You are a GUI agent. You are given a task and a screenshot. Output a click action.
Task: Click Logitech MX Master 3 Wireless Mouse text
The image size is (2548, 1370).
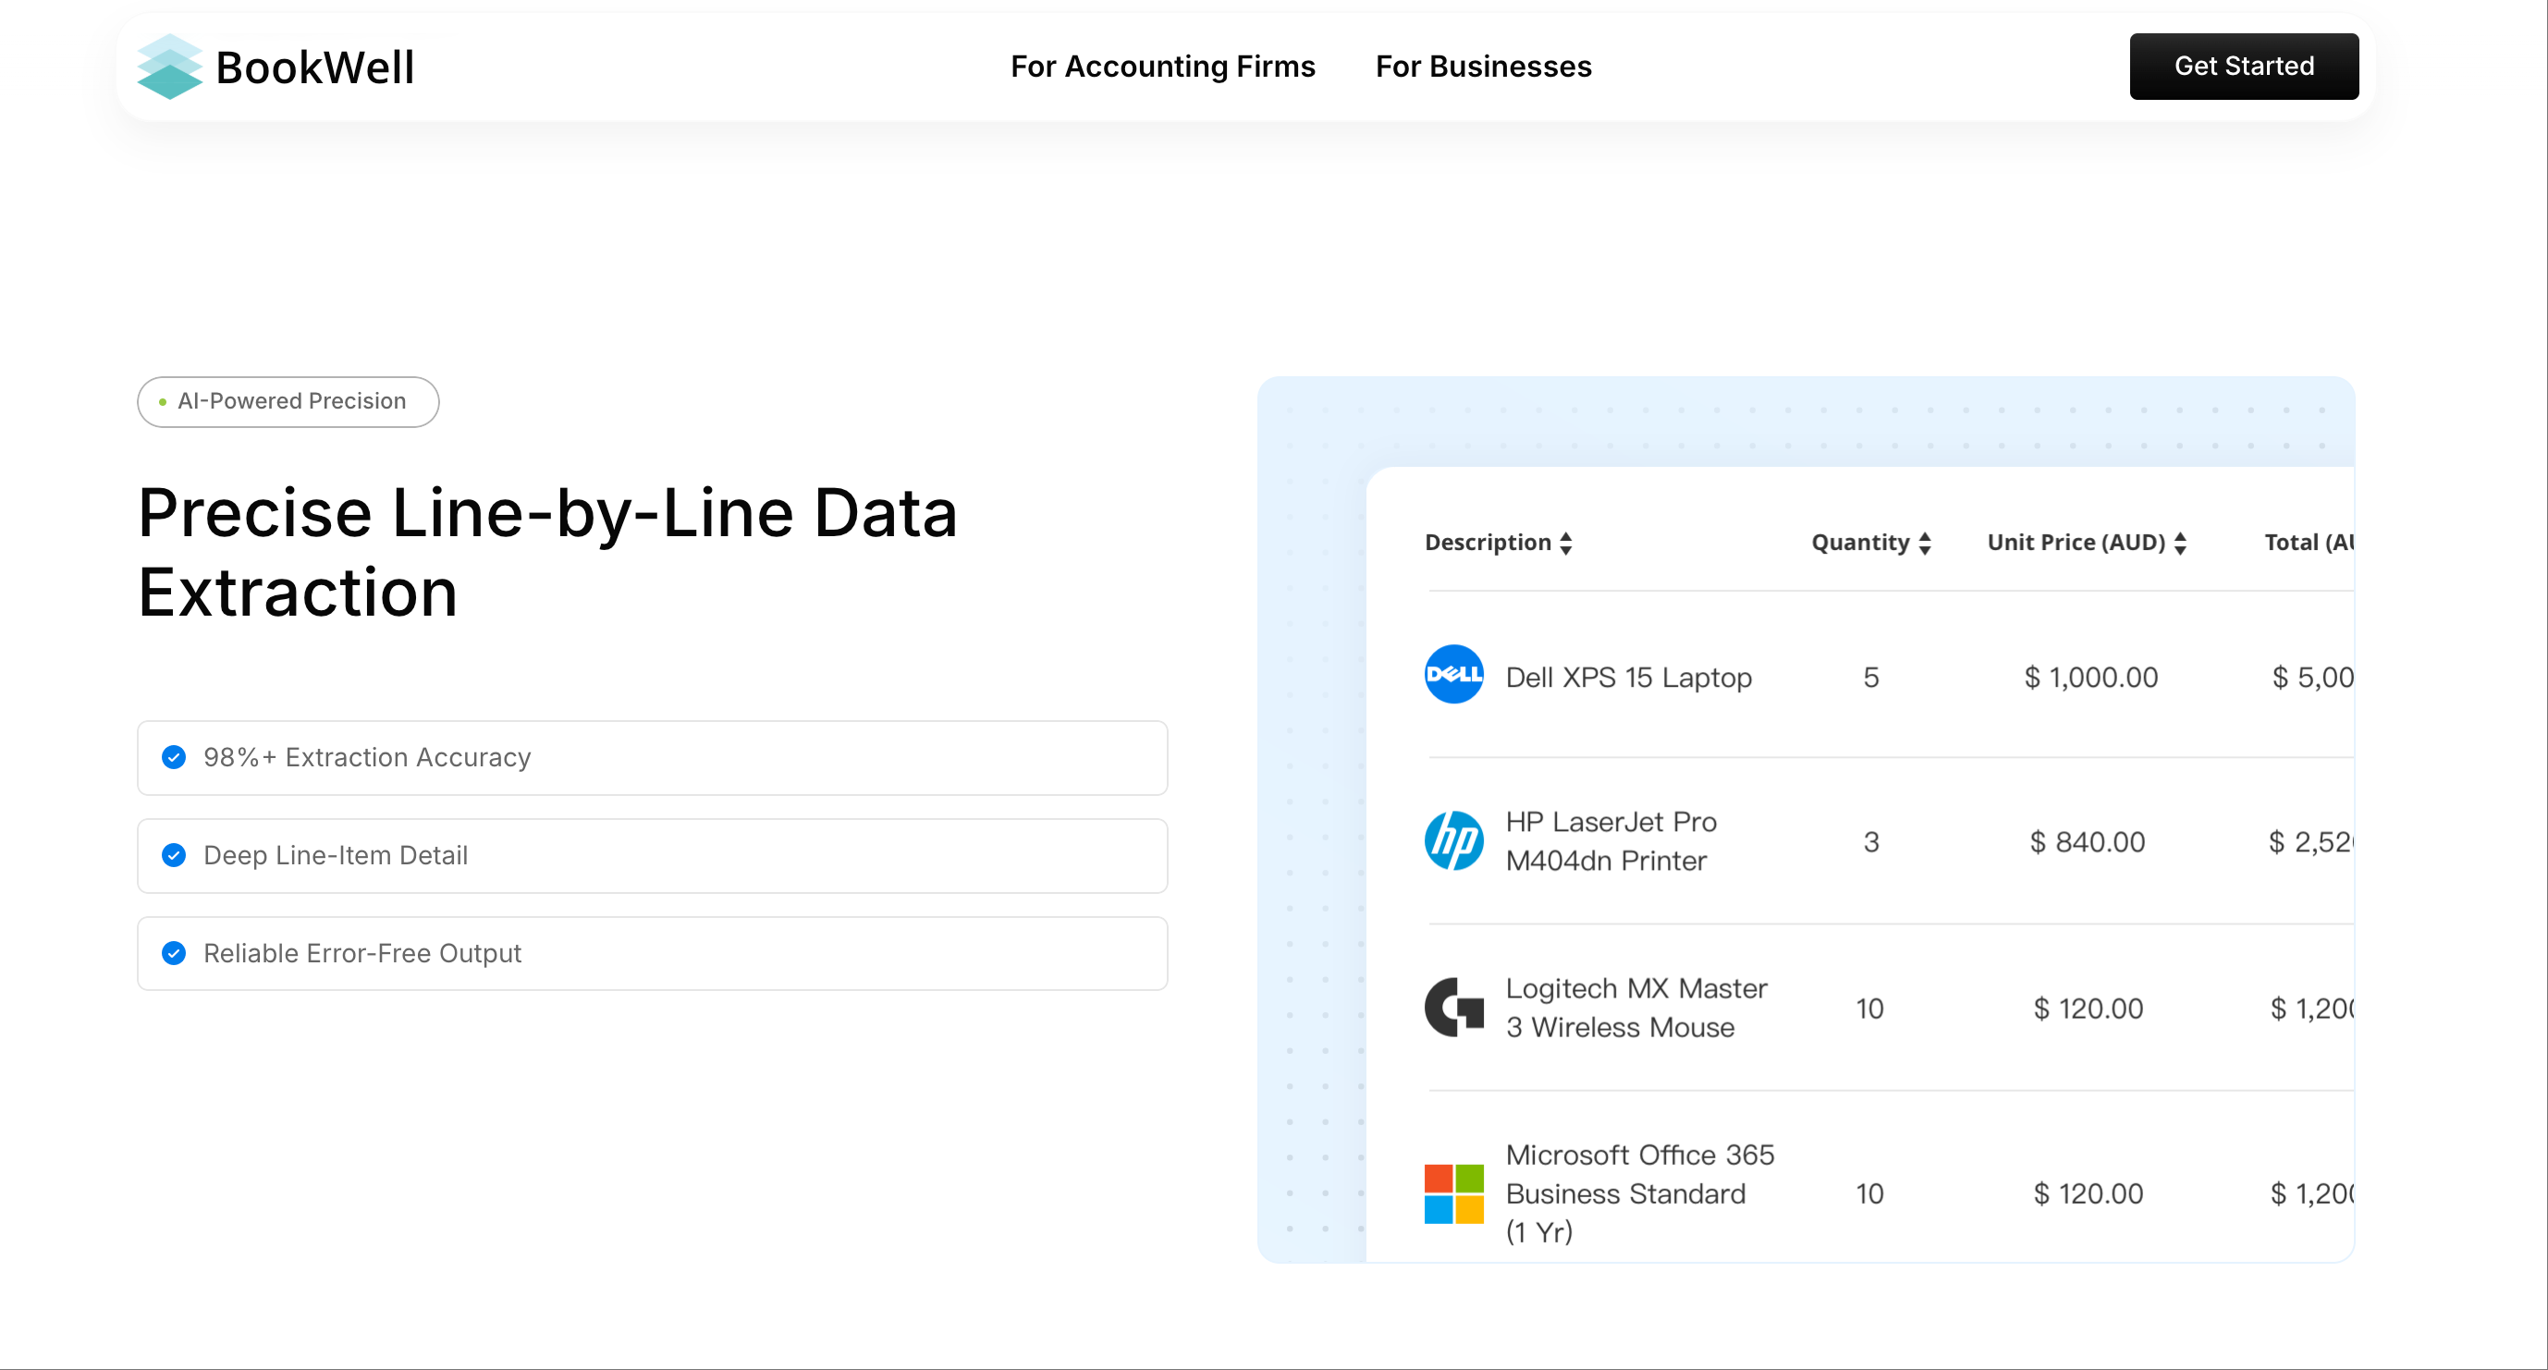tap(1636, 1008)
